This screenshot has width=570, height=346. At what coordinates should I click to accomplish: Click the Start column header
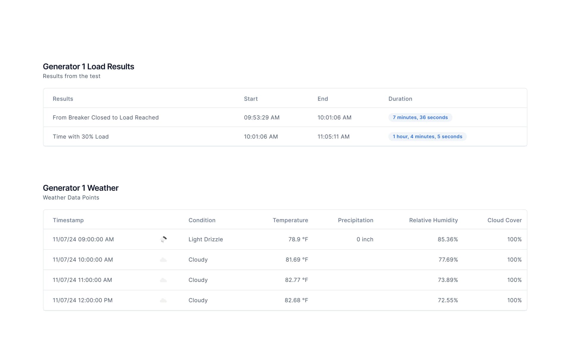pyautogui.click(x=251, y=99)
